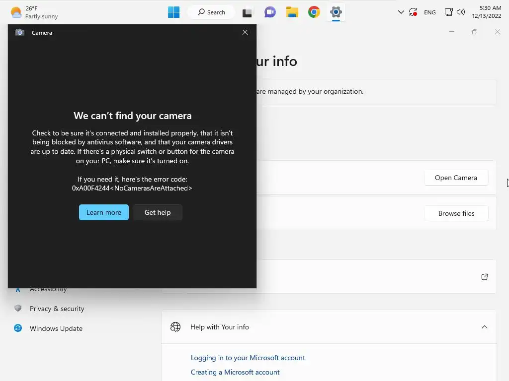
Task: Open volume speaker tray icon
Action: (461, 12)
